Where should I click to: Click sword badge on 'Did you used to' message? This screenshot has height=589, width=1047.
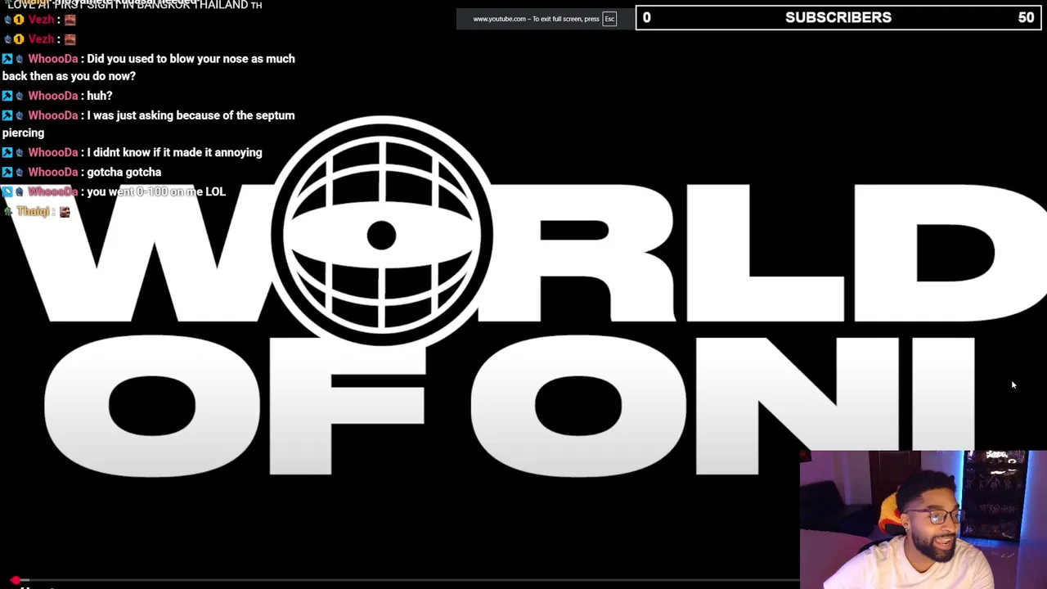(x=7, y=59)
